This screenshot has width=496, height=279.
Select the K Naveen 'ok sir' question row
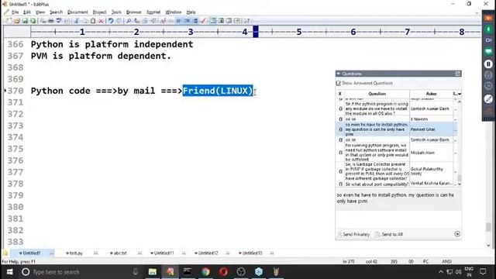pos(396,119)
